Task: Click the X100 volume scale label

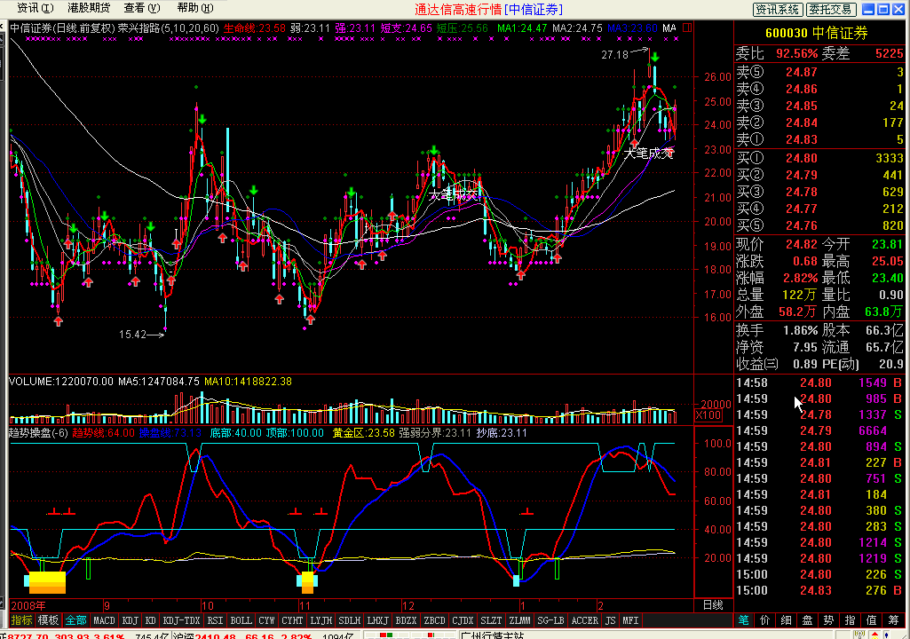Action: click(708, 415)
